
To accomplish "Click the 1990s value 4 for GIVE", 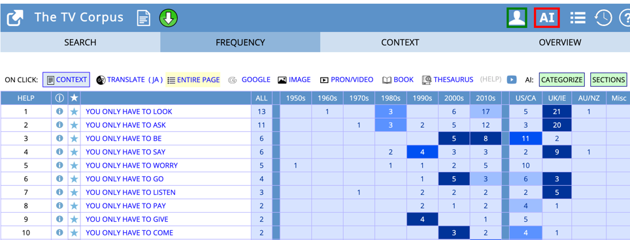I will [422, 219].
